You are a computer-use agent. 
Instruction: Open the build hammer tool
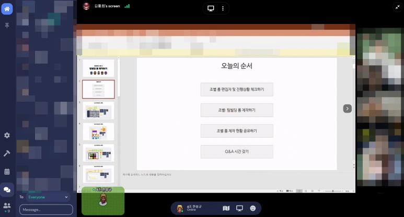pos(7,153)
